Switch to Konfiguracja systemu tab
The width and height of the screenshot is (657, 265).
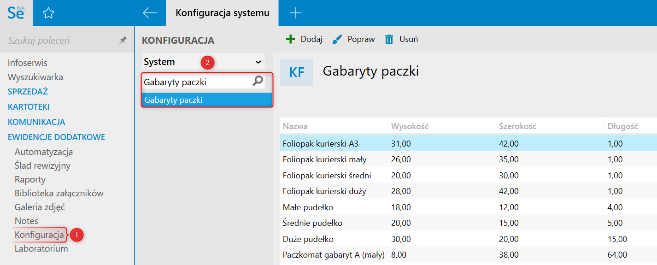tap(222, 13)
